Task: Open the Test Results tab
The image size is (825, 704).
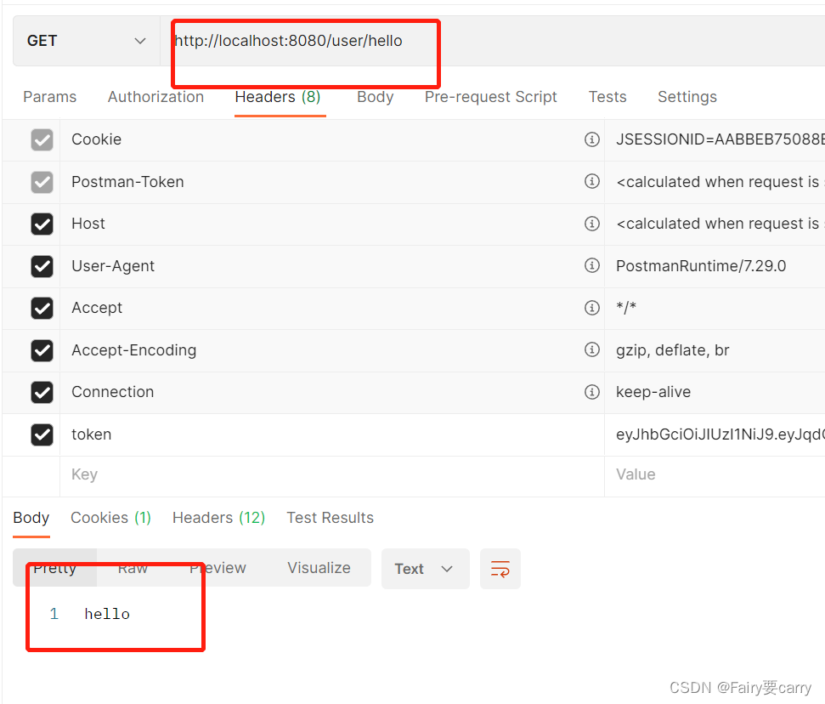Action: (x=330, y=518)
